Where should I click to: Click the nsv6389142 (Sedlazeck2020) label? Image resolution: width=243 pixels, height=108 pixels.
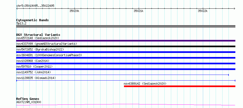(x=145, y=84)
